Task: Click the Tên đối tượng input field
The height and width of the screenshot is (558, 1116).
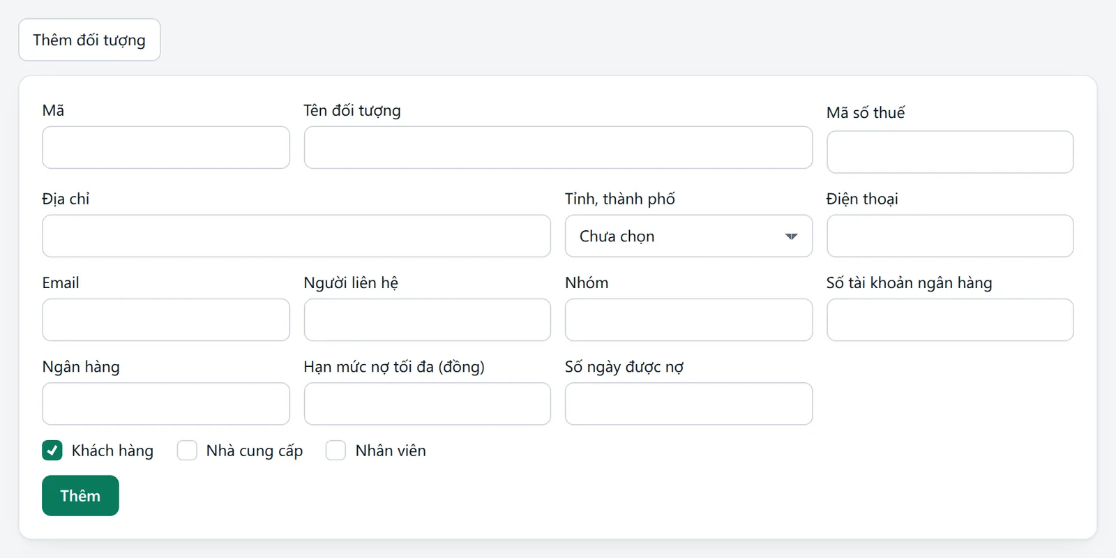Action: (558, 147)
